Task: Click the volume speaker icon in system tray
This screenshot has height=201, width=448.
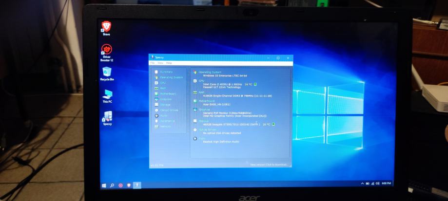Action: pyautogui.click(x=377, y=183)
